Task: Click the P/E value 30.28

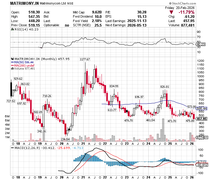Action: click(142, 12)
